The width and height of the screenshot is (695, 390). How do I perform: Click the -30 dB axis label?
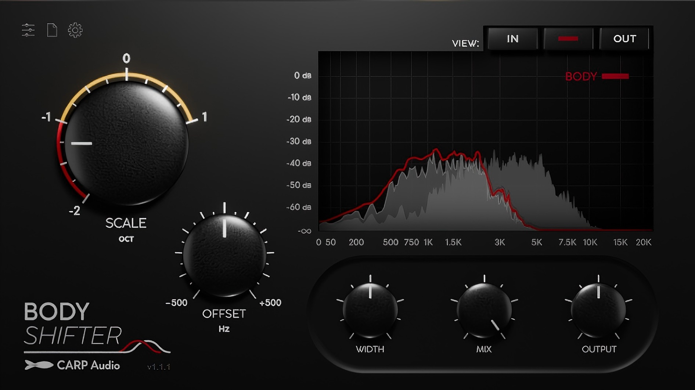click(x=299, y=141)
